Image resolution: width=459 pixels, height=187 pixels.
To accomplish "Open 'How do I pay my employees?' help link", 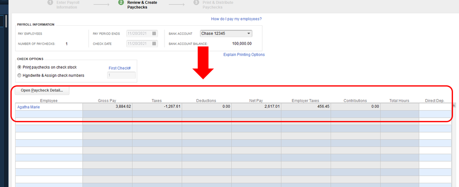I will coord(236,19).
